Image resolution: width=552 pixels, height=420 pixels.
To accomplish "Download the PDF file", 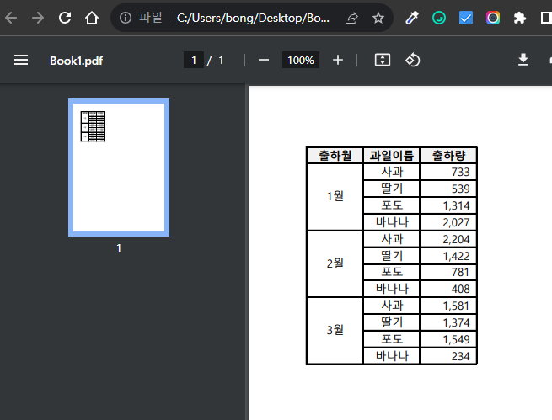I will tap(523, 60).
